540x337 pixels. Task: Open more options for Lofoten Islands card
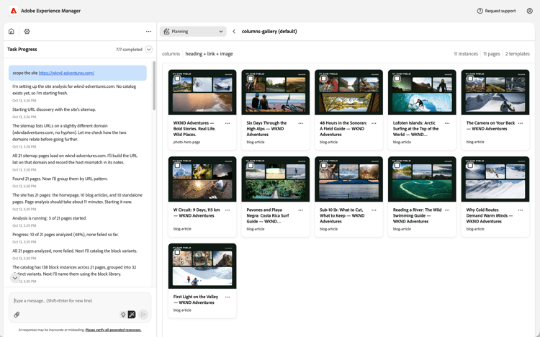[447, 123]
